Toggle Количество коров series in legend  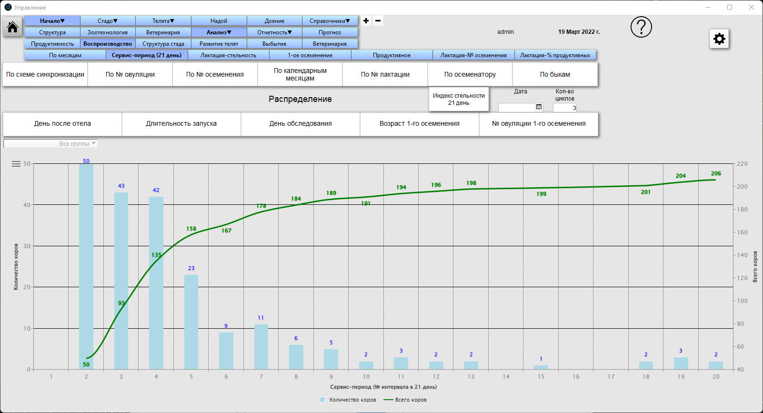(348, 400)
